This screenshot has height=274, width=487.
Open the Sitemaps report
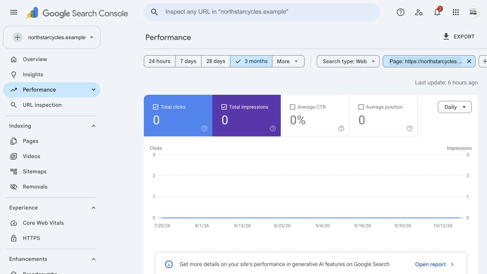52,172
